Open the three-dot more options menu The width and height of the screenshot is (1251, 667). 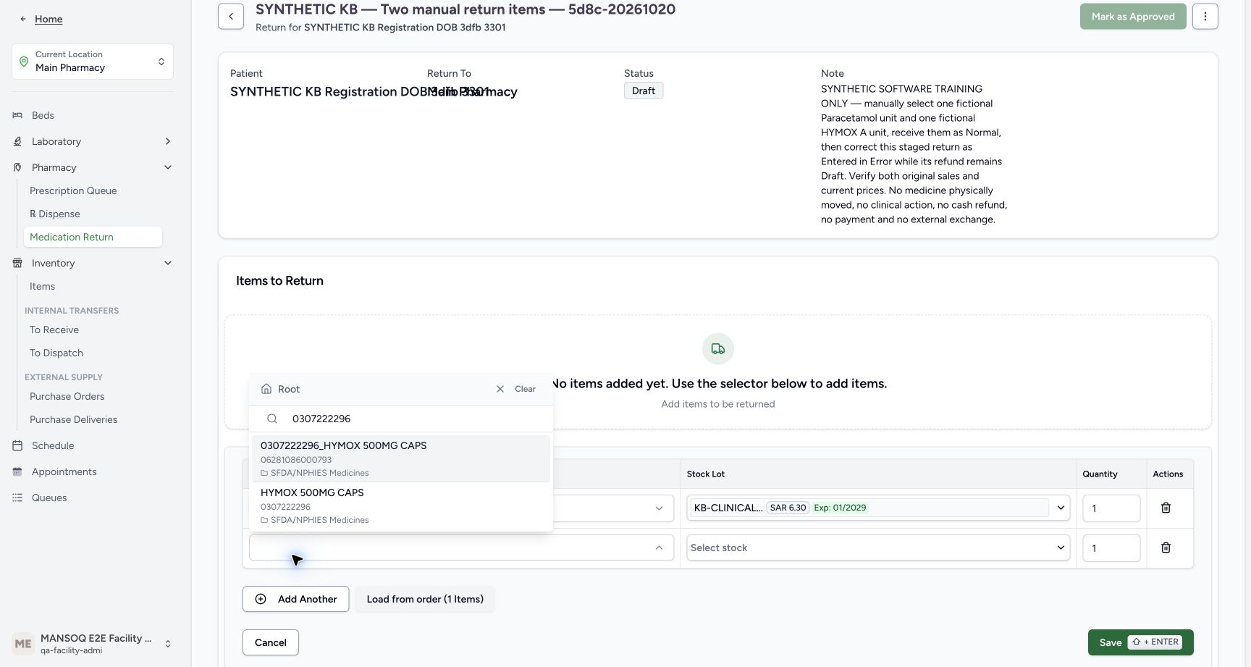click(1205, 16)
